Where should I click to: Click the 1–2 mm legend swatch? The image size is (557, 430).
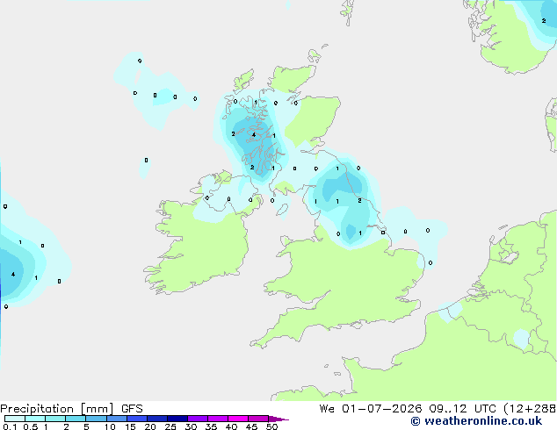55,419
